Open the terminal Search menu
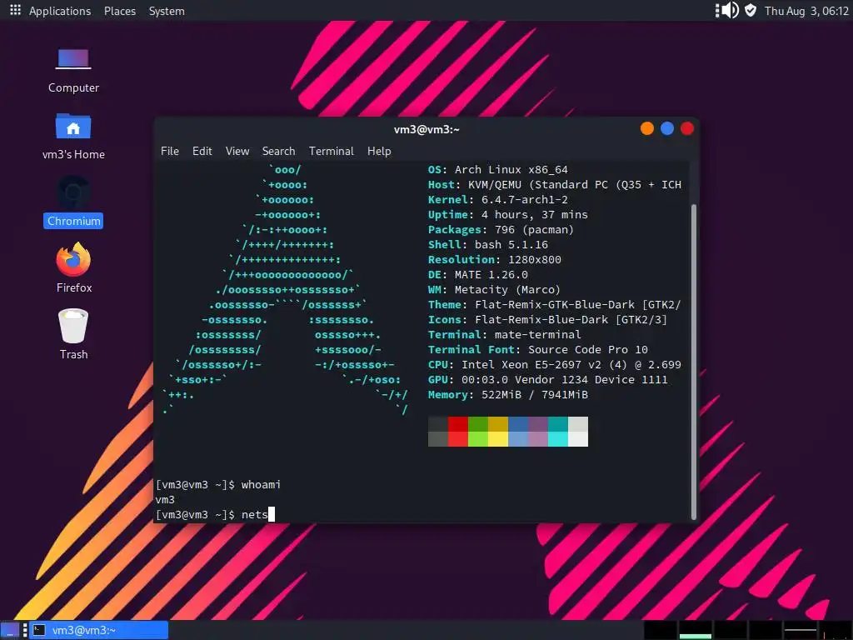 [x=278, y=151]
